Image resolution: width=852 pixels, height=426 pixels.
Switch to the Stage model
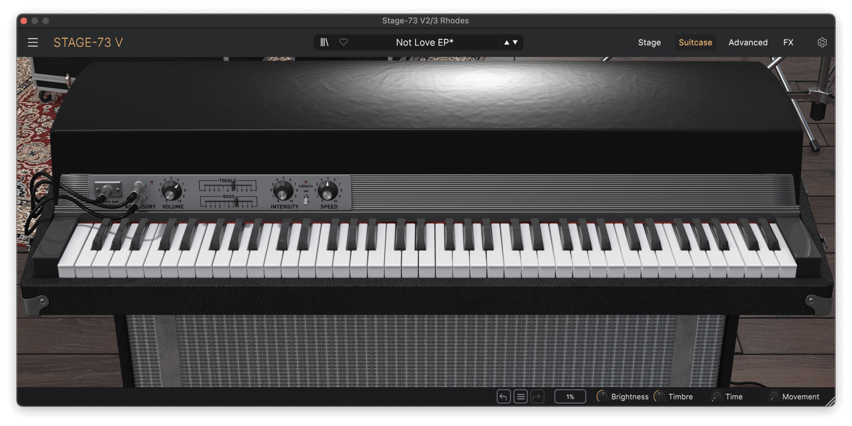(649, 43)
